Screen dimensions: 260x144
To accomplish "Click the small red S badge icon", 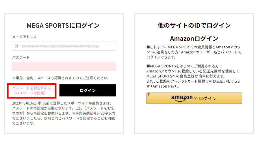I will pyautogui.click(x=148, y=94).
